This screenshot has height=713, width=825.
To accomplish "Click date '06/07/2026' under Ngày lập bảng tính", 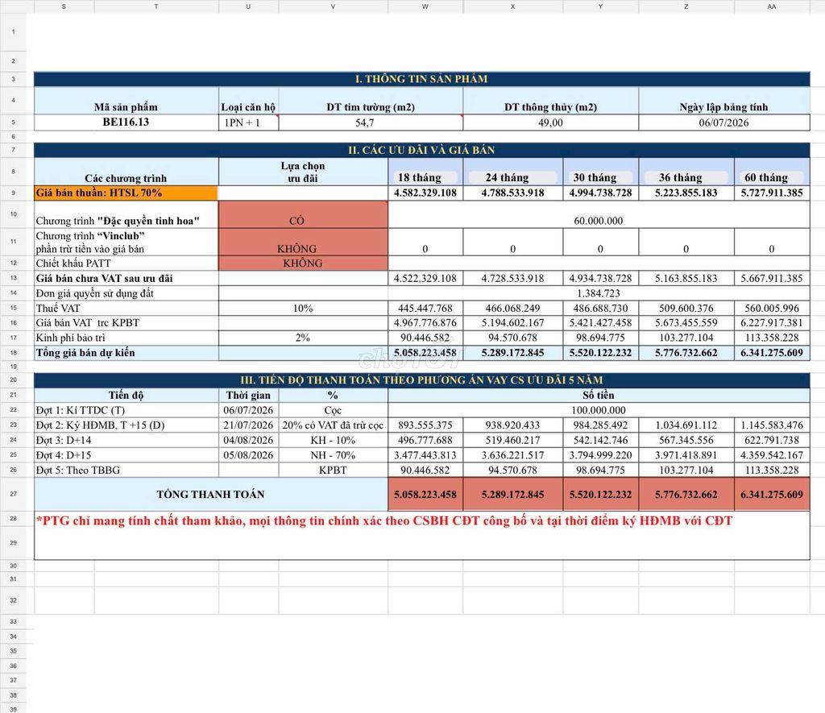I will click(x=723, y=122).
